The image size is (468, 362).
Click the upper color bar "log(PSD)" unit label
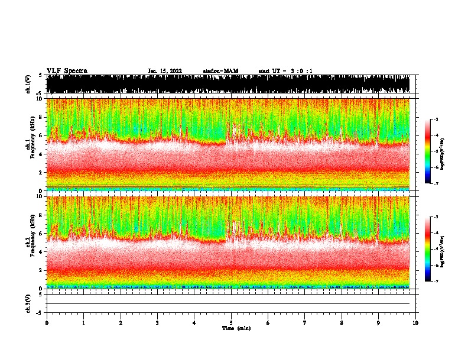tap(442, 154)
